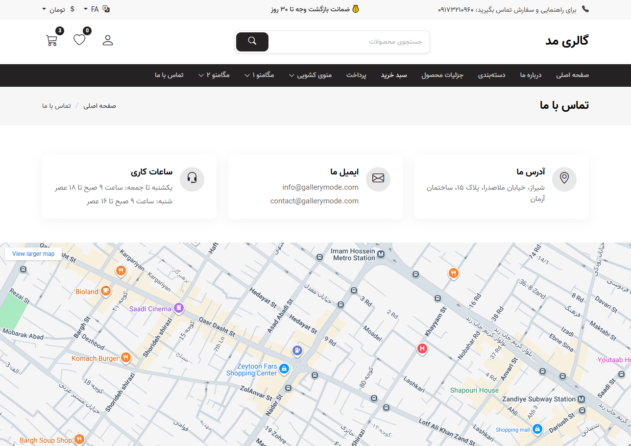Click the flag icon beside the FA selector
The image size is (631, 446).
(x=105, y=8)
